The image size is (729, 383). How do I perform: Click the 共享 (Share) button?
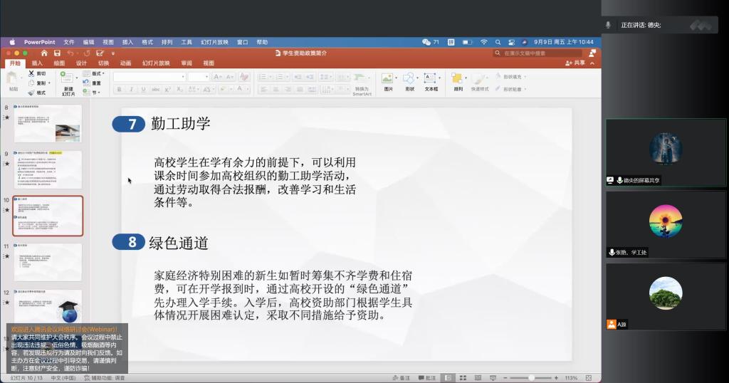click(x=575, y=63)
